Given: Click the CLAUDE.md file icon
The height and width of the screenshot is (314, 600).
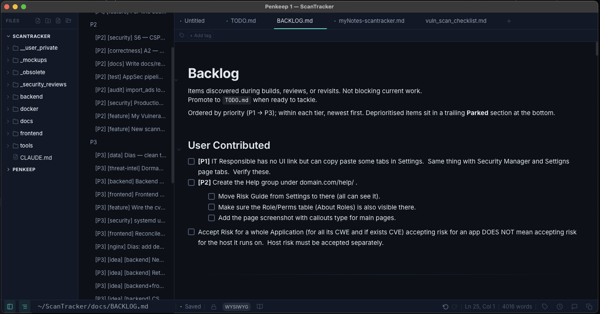Looking at the screenshot, I should (x=16, y=158).
